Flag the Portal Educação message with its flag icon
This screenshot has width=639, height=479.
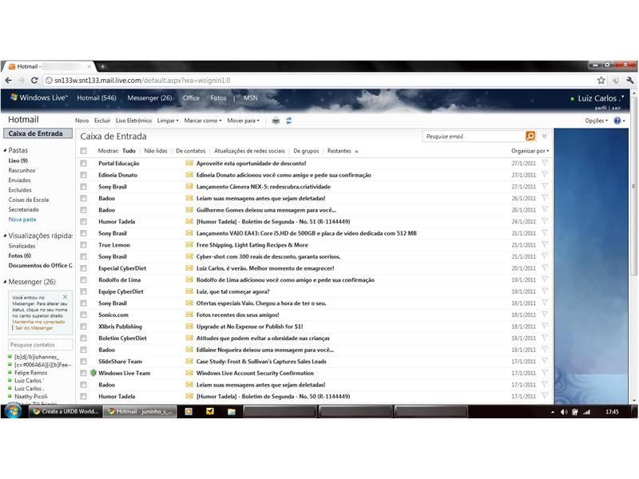click(x=544, y=163)
